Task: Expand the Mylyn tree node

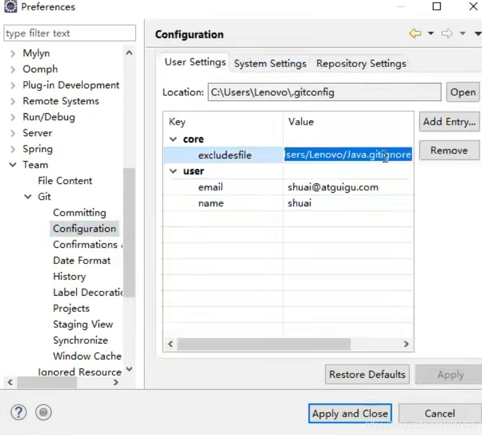Action: (13, 53)
